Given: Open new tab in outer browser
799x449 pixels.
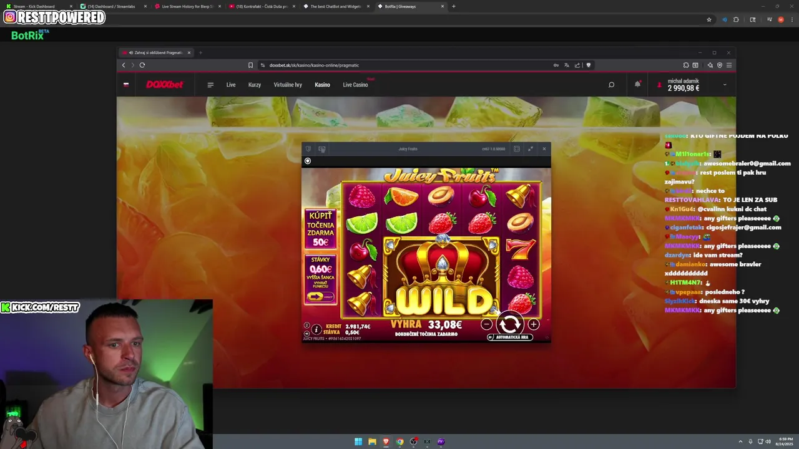Looking at the screenshot, I should coord(453,6).
